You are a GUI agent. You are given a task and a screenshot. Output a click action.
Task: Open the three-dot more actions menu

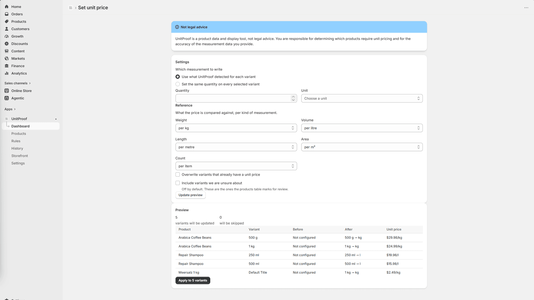tap(526, 8)
